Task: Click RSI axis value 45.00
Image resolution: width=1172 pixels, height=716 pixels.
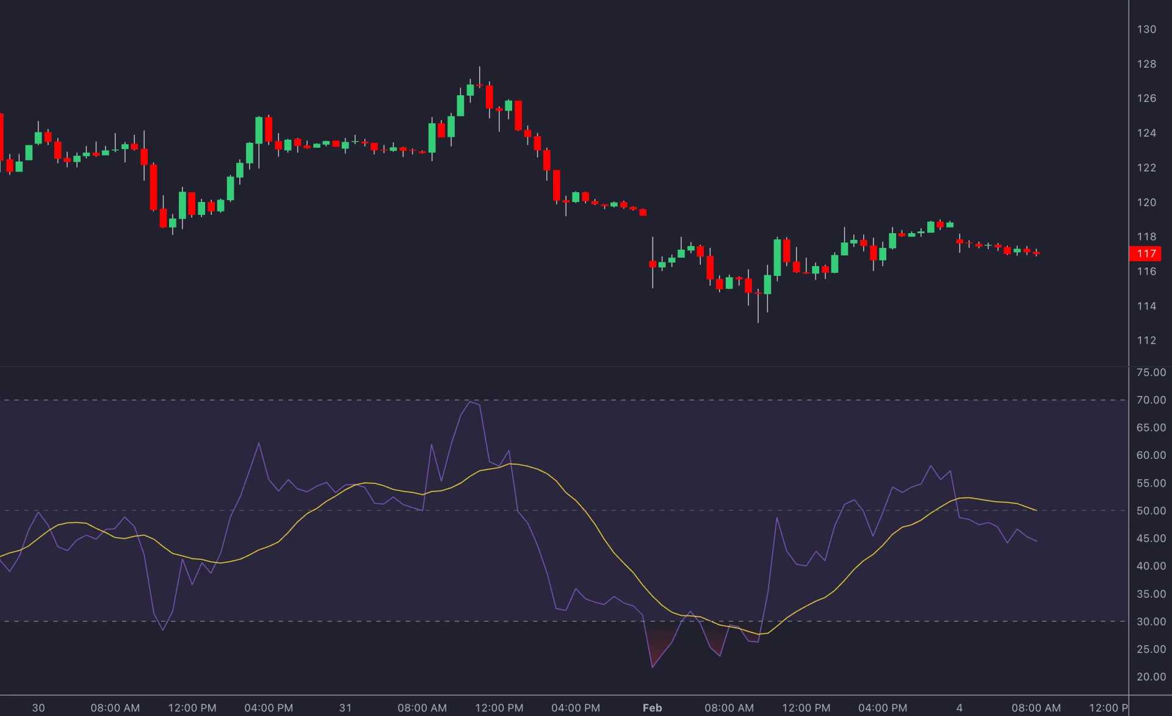Action: [1151, 538]
